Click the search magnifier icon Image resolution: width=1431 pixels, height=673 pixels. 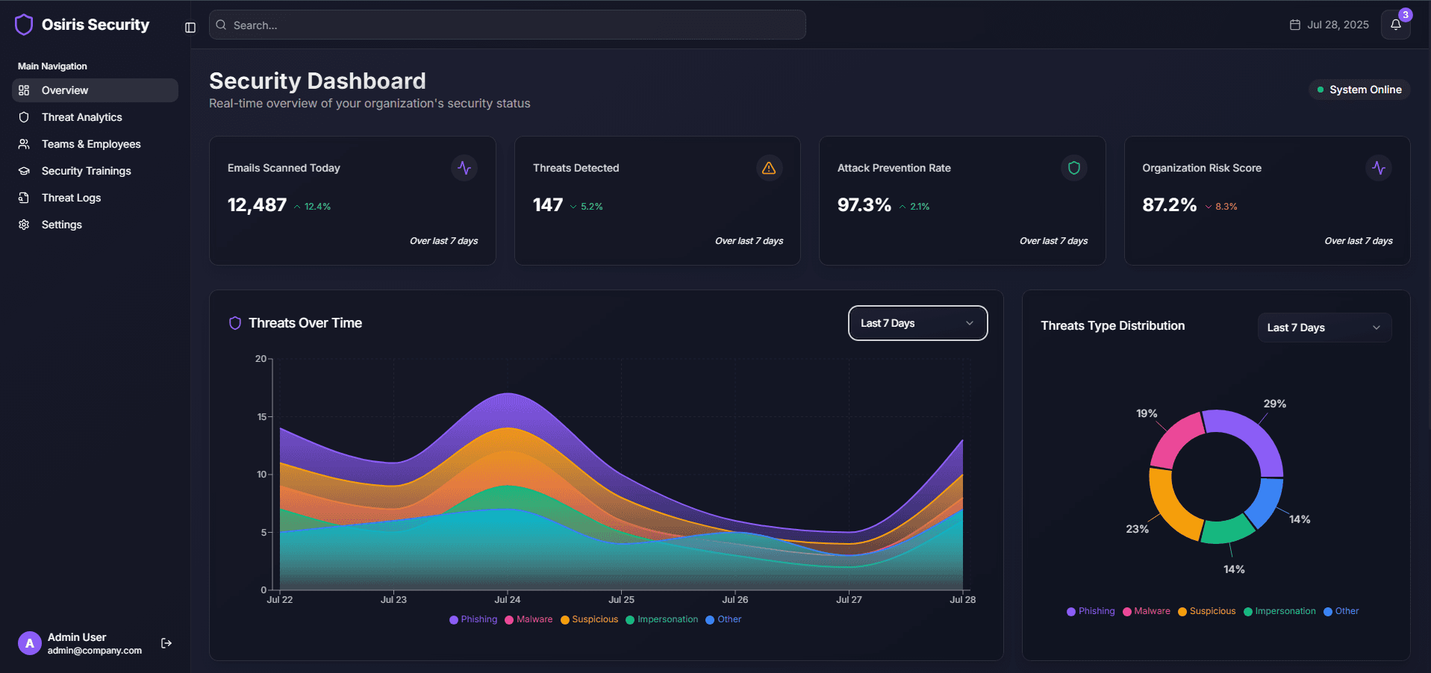click(x=221, y=25)
